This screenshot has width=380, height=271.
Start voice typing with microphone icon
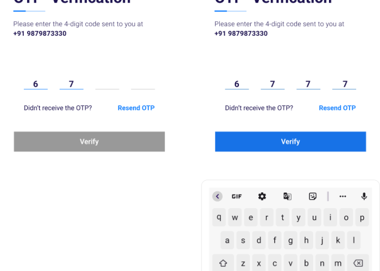[364, 196]
